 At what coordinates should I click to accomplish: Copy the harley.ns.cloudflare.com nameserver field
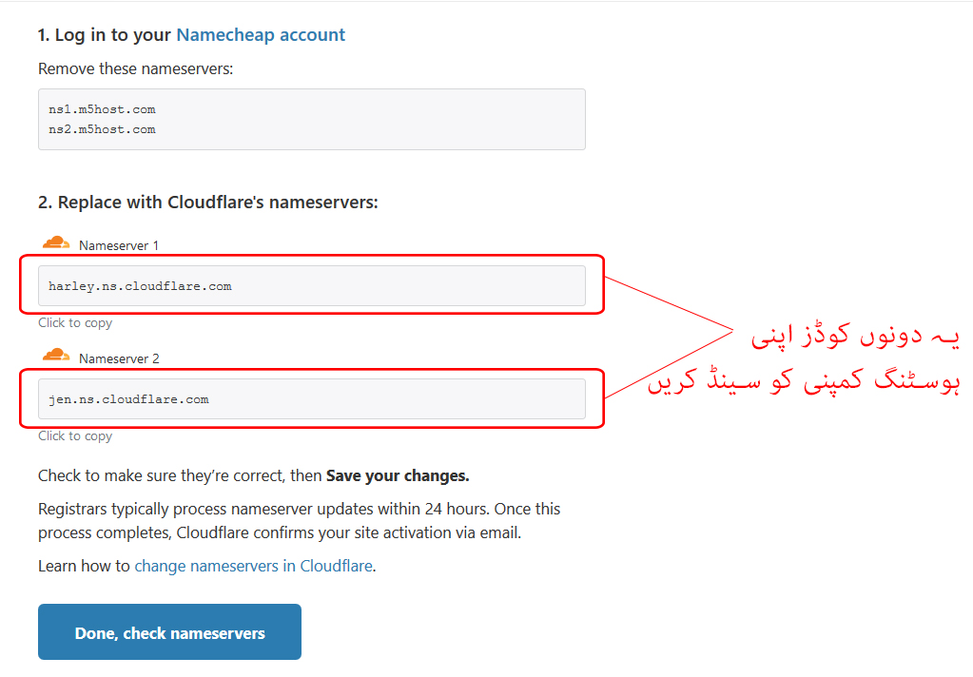pyautogui.click(x=312, y=286)
